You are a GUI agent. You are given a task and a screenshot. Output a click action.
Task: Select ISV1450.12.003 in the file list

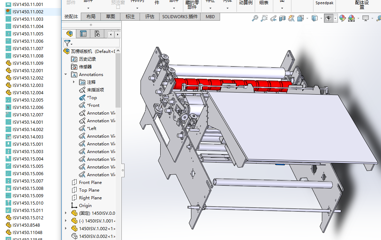click(x=28, y=85)
